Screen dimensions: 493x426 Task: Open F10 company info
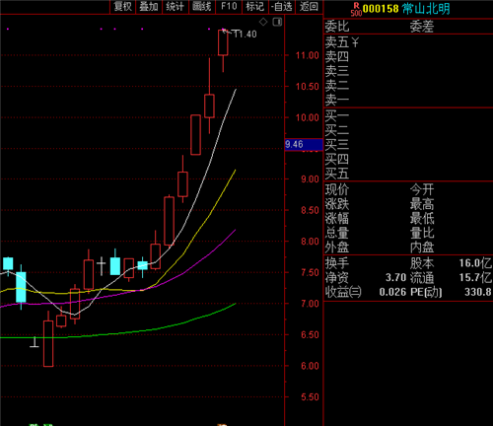pos(229,7)
